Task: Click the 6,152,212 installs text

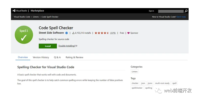Action: point(83,33)
